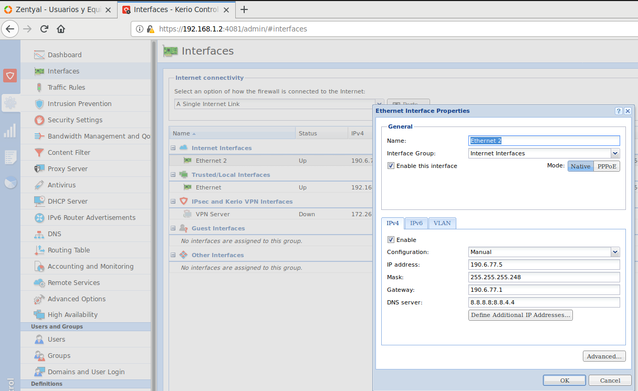Click the OK button
Viewport: 638px width, 391px height.
pyautogui.click(x=564, y=381)
